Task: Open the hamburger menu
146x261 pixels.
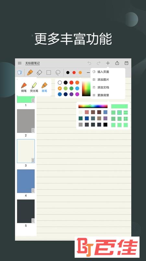Action: click(x=19, y=63)
